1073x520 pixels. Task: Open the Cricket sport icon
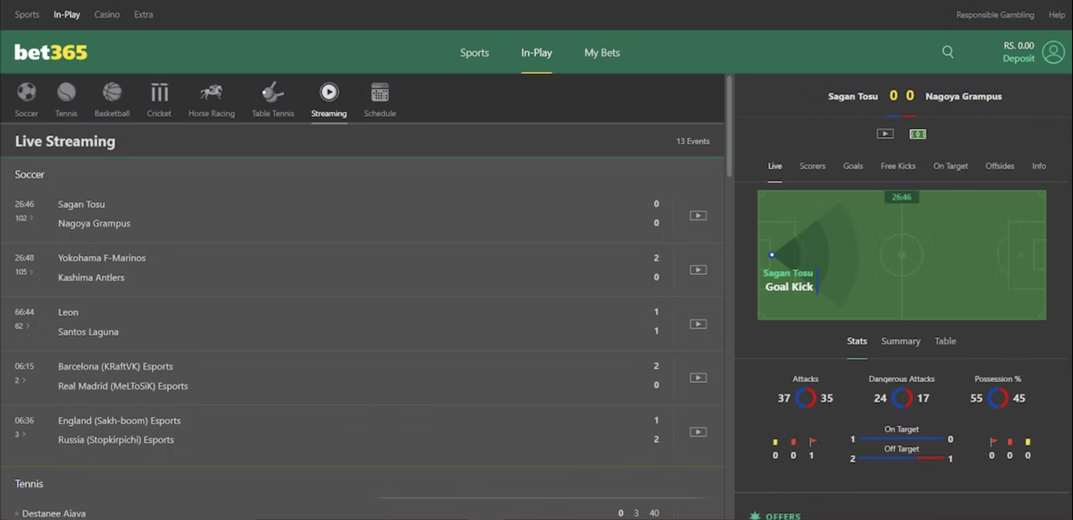[159, 93]
